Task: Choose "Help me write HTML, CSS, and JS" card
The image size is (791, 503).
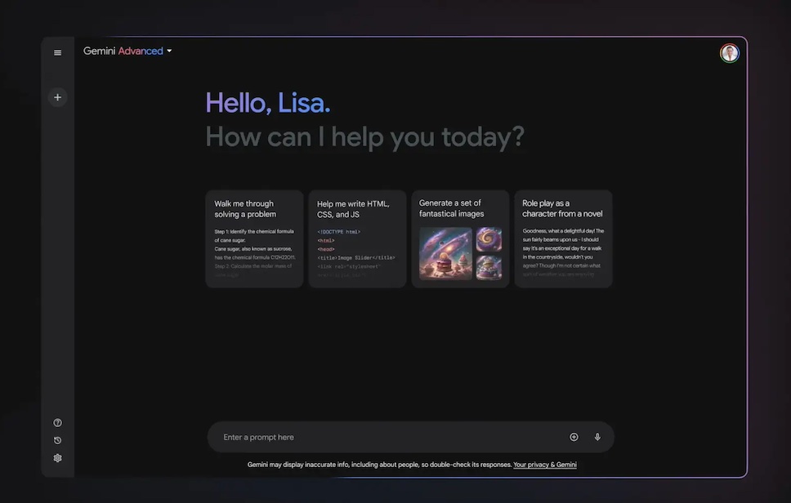Action: coord(357,239)
